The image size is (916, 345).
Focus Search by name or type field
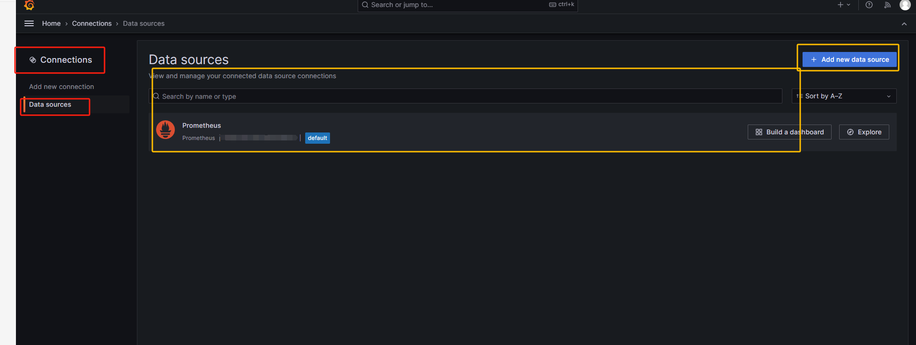[x=466, y=96]
